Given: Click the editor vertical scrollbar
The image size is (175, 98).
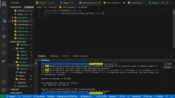Looking at the screenshot, I should 174,29.
